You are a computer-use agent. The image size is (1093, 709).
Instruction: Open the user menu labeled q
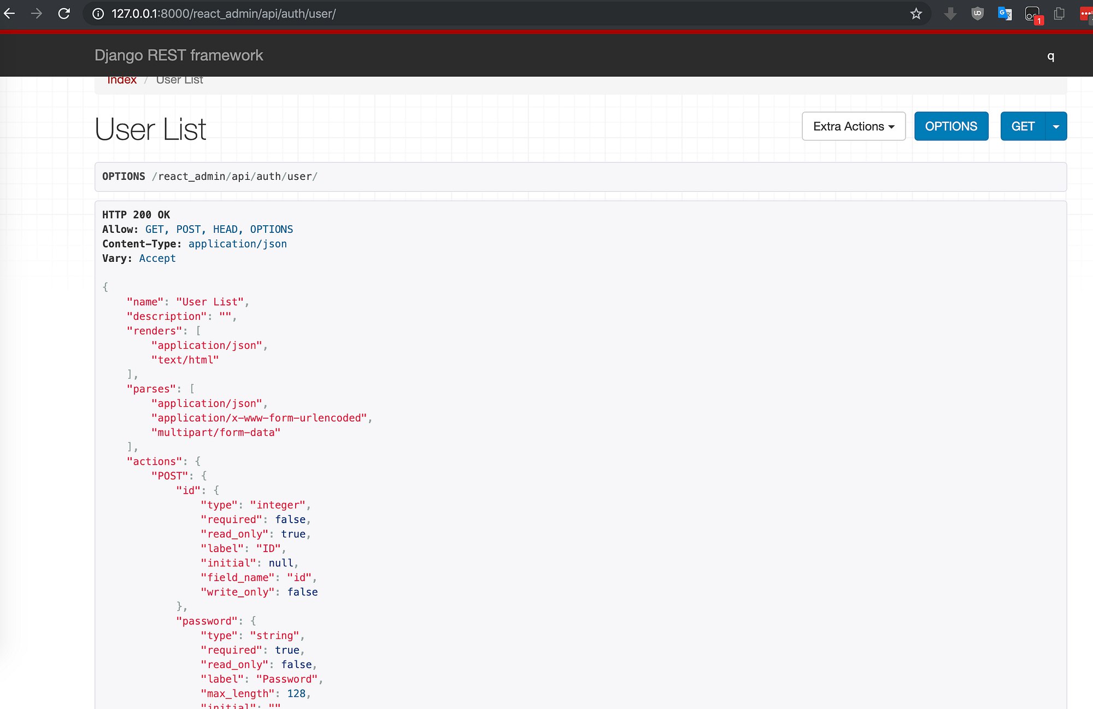click(1050, 56)
